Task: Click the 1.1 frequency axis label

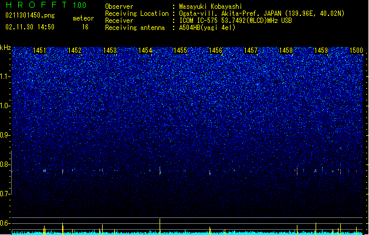Action: coord(5,76)
